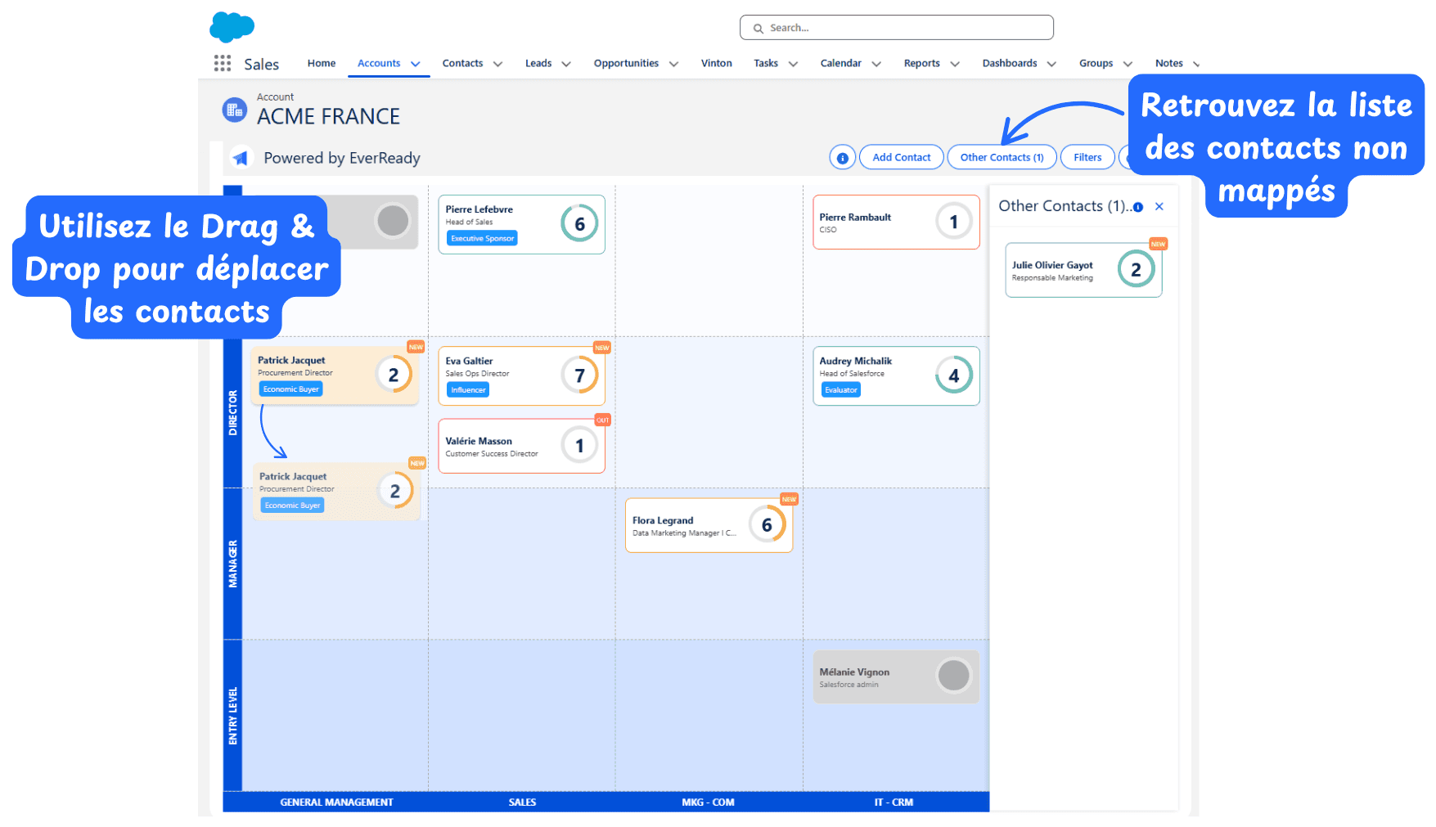
Task: Click the Salesforce cloud logo
Action: coord(232,27)
